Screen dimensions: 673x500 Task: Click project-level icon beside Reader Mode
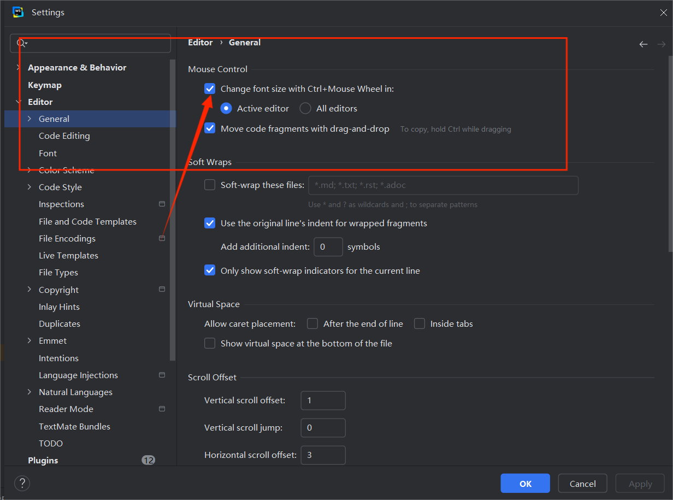click(162, 409)
